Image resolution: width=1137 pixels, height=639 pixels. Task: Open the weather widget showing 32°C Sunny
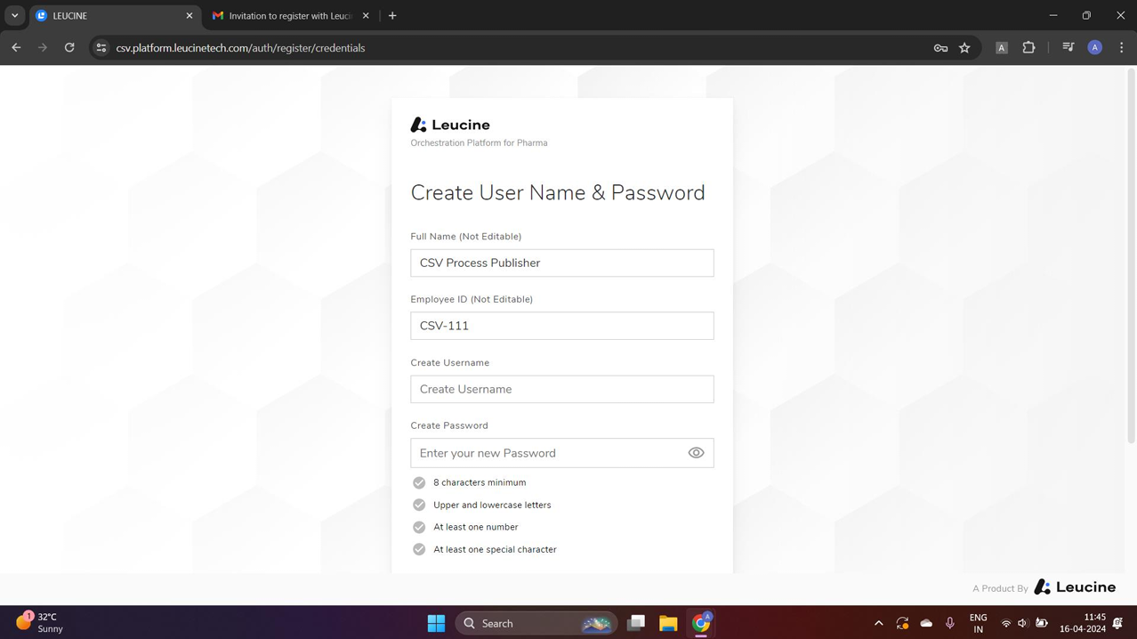pyautogui.click(x=41, y=622)
